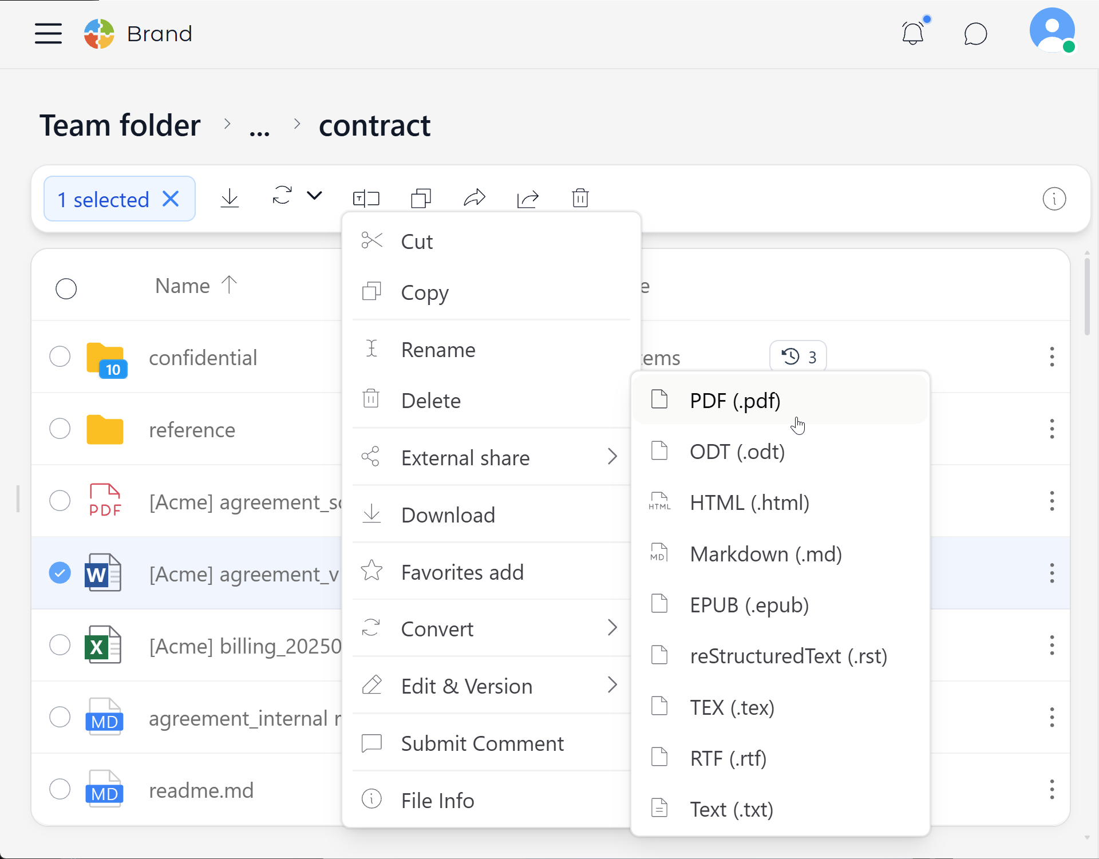Click the toolbar copy icon
Screen dimensions: 1099x859
pos(421,199)
